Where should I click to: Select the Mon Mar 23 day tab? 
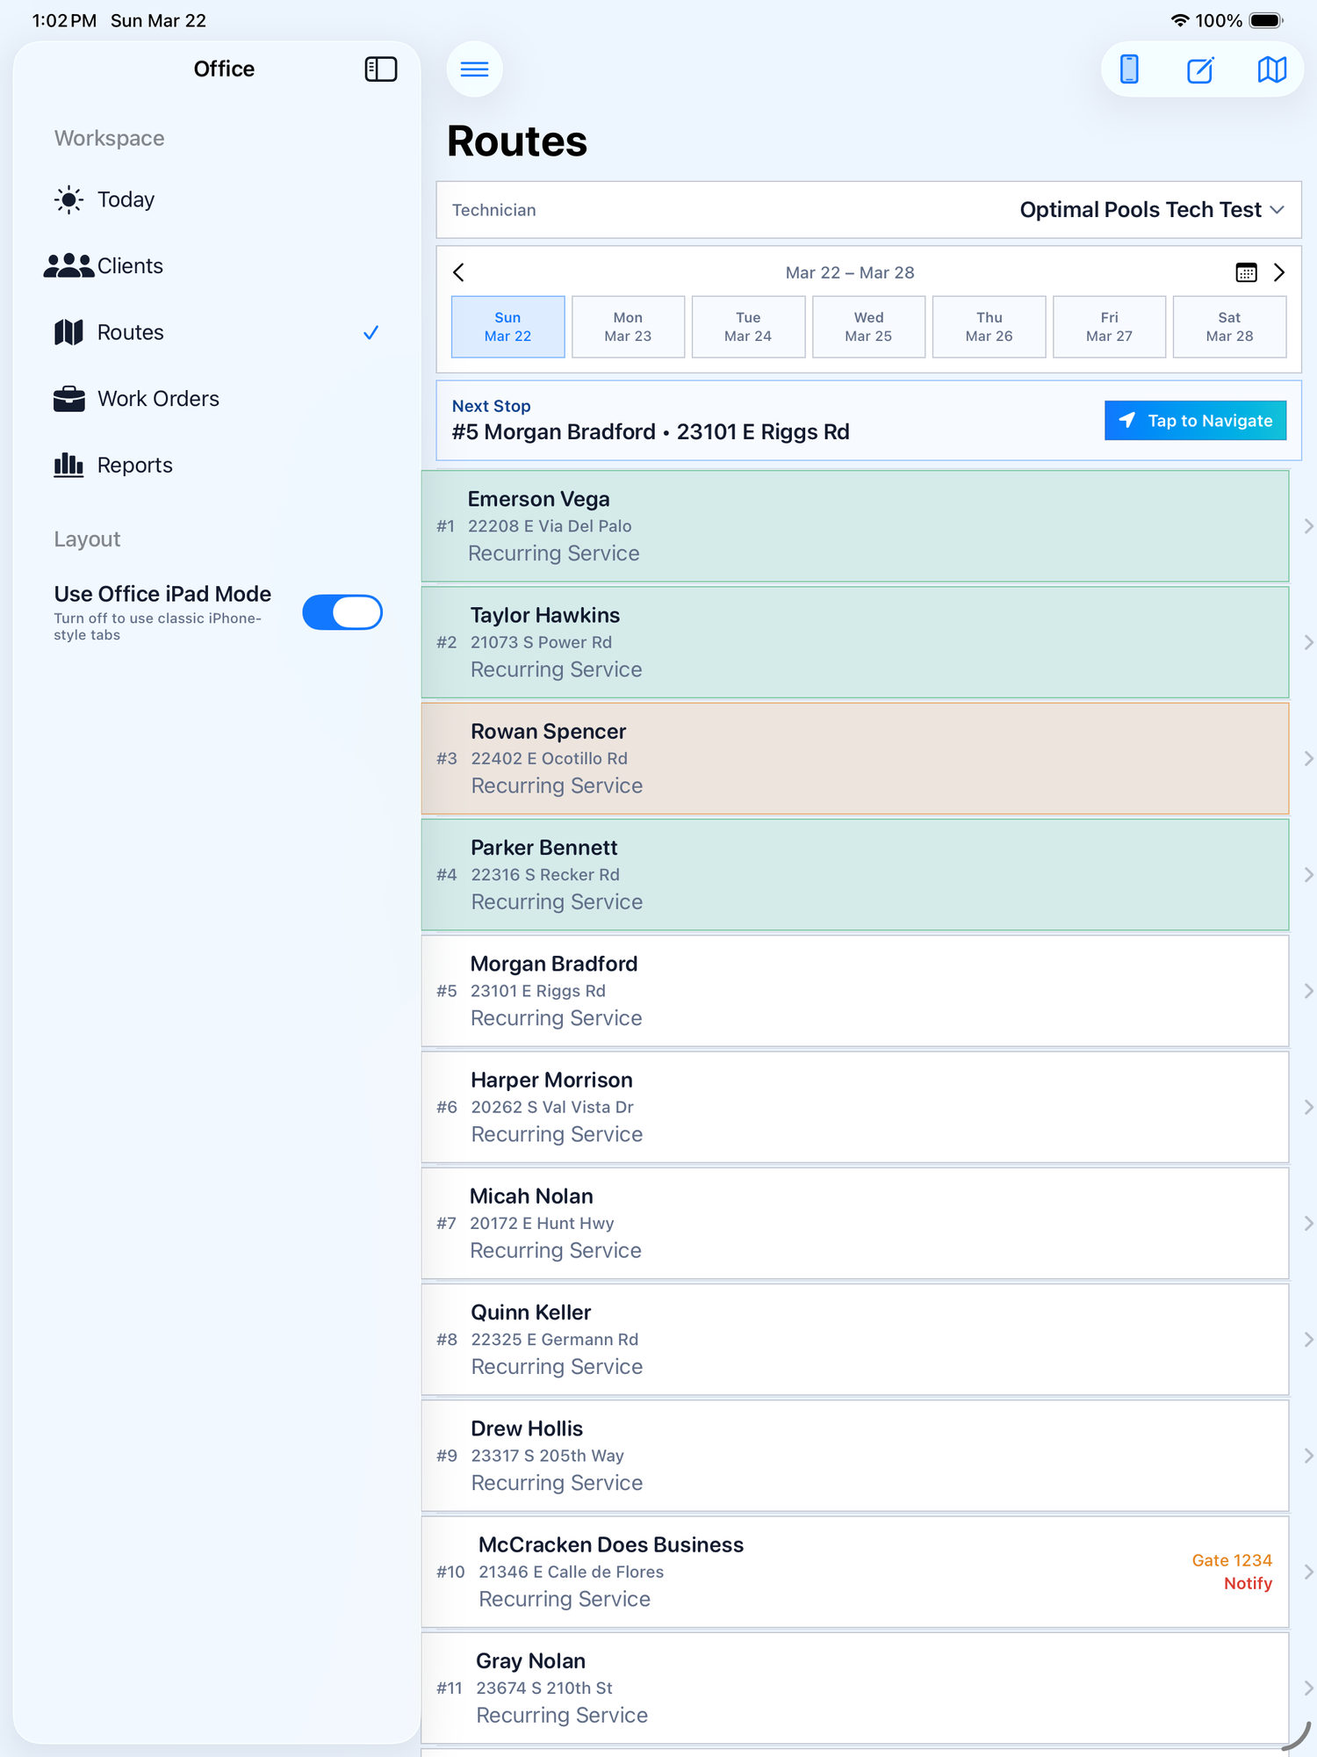pos(628,327)
